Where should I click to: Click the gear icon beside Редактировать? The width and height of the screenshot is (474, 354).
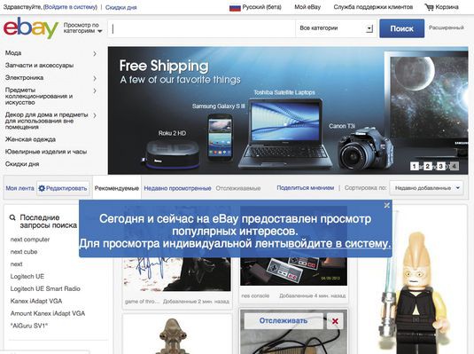42,188
